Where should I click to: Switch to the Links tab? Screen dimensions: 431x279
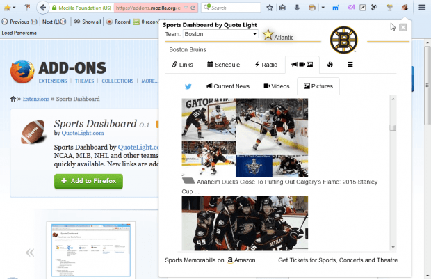pyautogui.click(x=183, y=65)
